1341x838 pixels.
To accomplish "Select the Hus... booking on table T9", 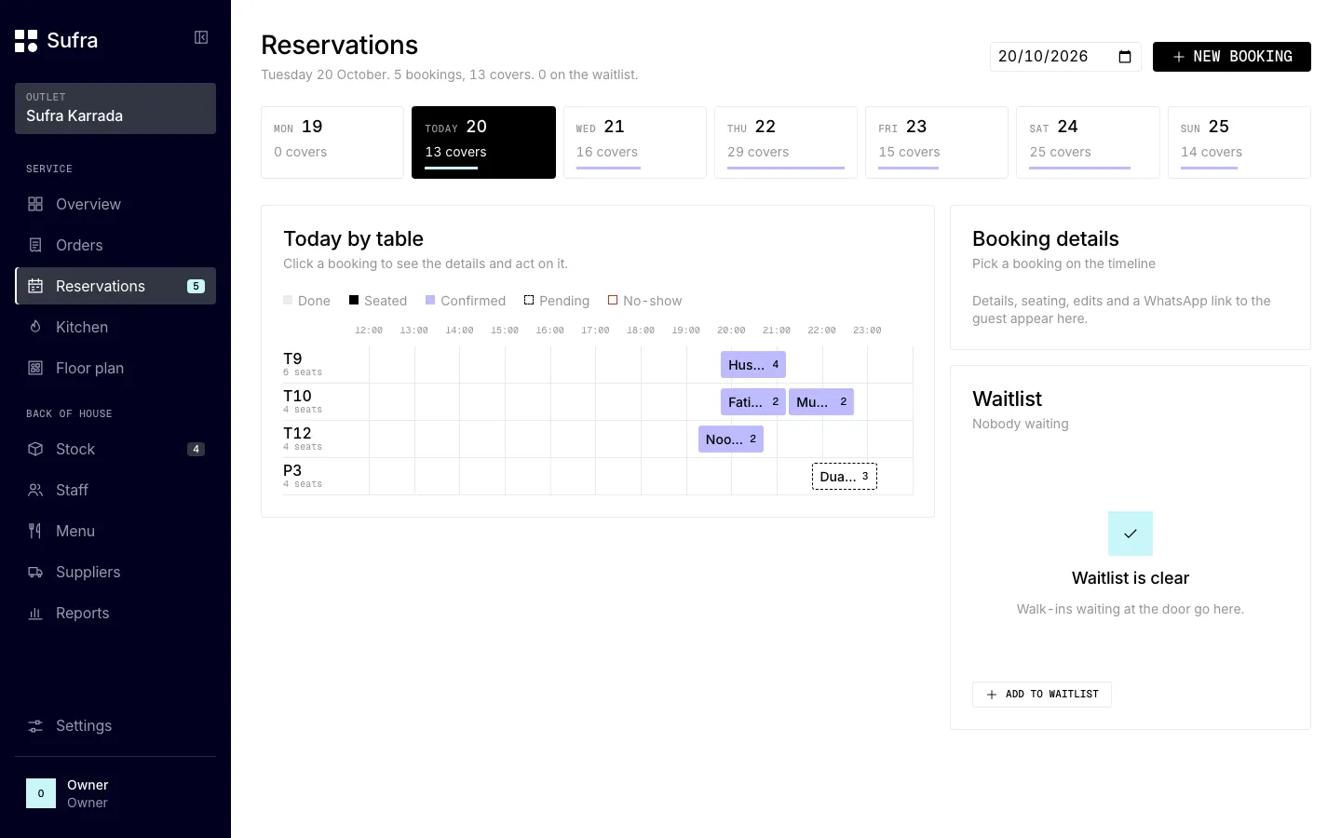I will [x=753, y=365].
